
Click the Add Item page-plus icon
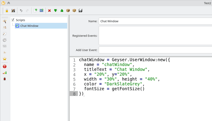click(35, 11)
